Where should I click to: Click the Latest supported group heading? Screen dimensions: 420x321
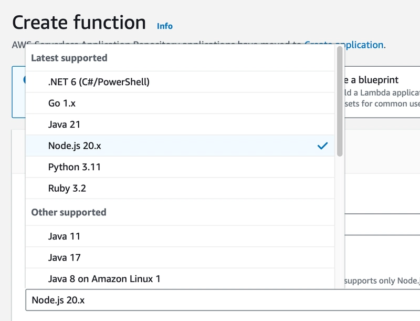point(69,58)
